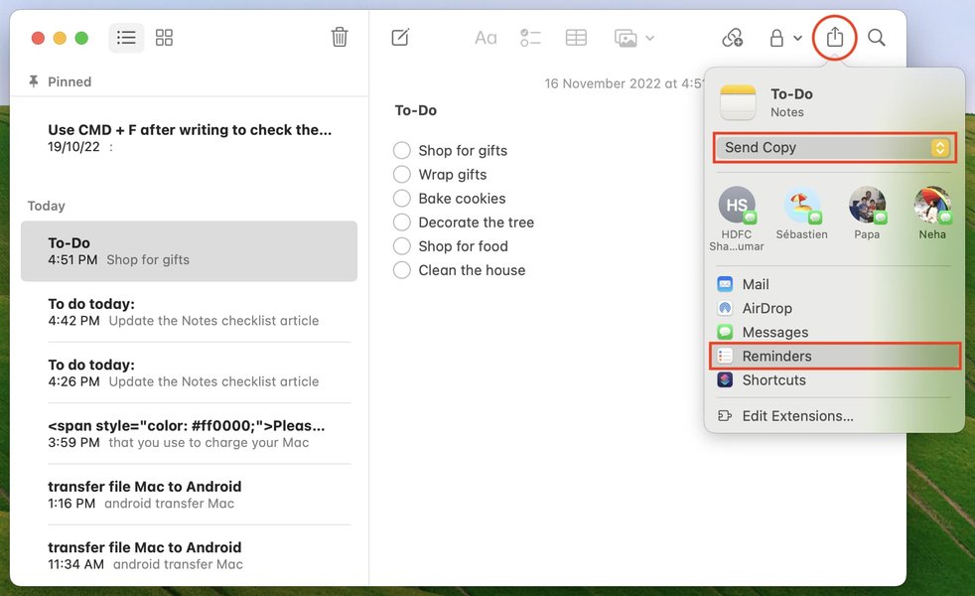This screenshot has height=596, width=975.
Task: Tick the Clean the house checklist circle
Action: point(402,269)
